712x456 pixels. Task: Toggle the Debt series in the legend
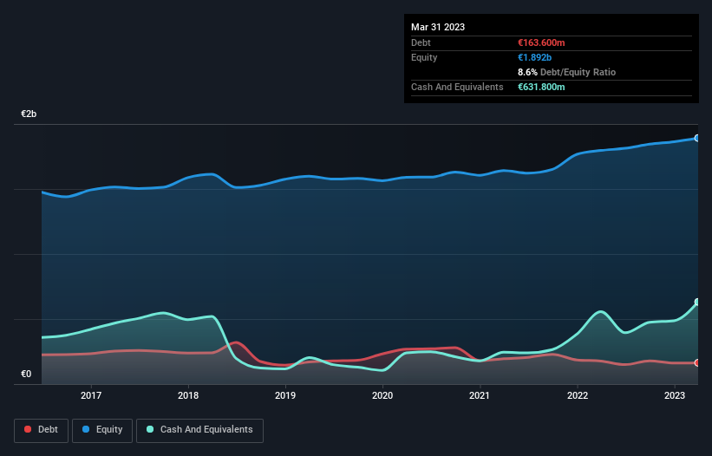[40, 430]
